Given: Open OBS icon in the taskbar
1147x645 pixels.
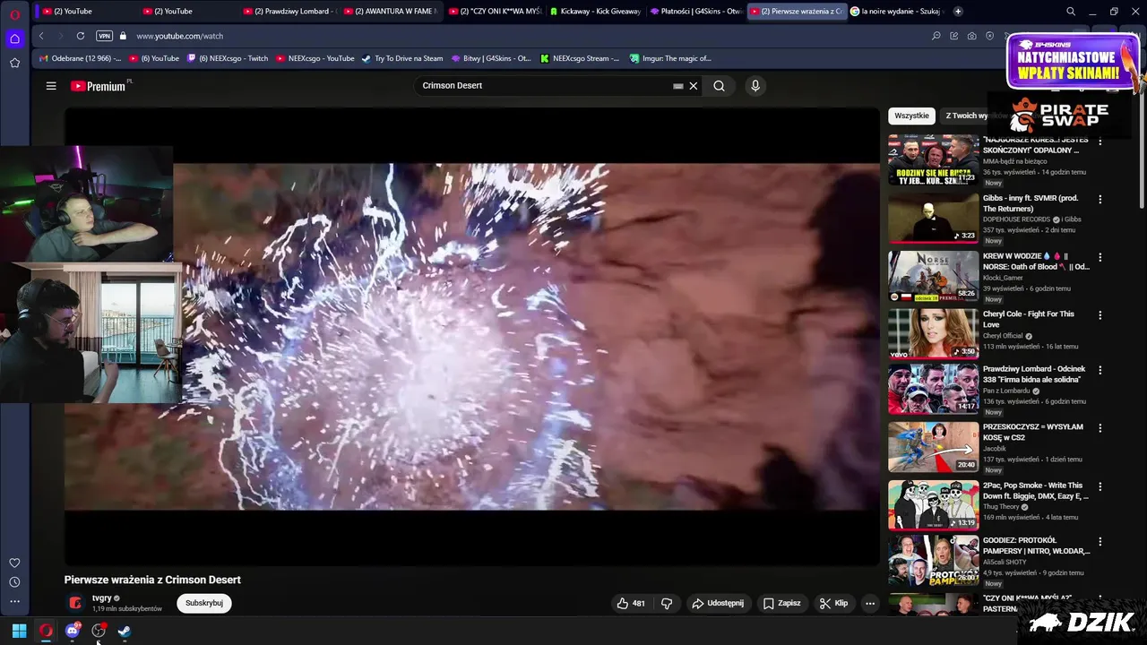Looking at the screenshot, I should pos(99,631).
